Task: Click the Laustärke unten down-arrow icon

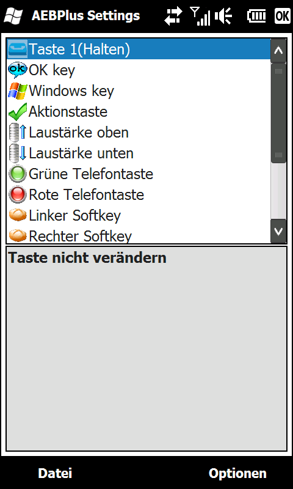Action: [x=18, y=153]
